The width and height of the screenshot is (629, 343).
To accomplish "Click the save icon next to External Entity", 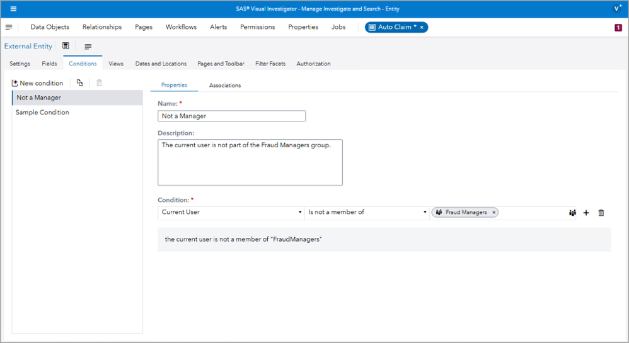I will [x=66, y=46].
